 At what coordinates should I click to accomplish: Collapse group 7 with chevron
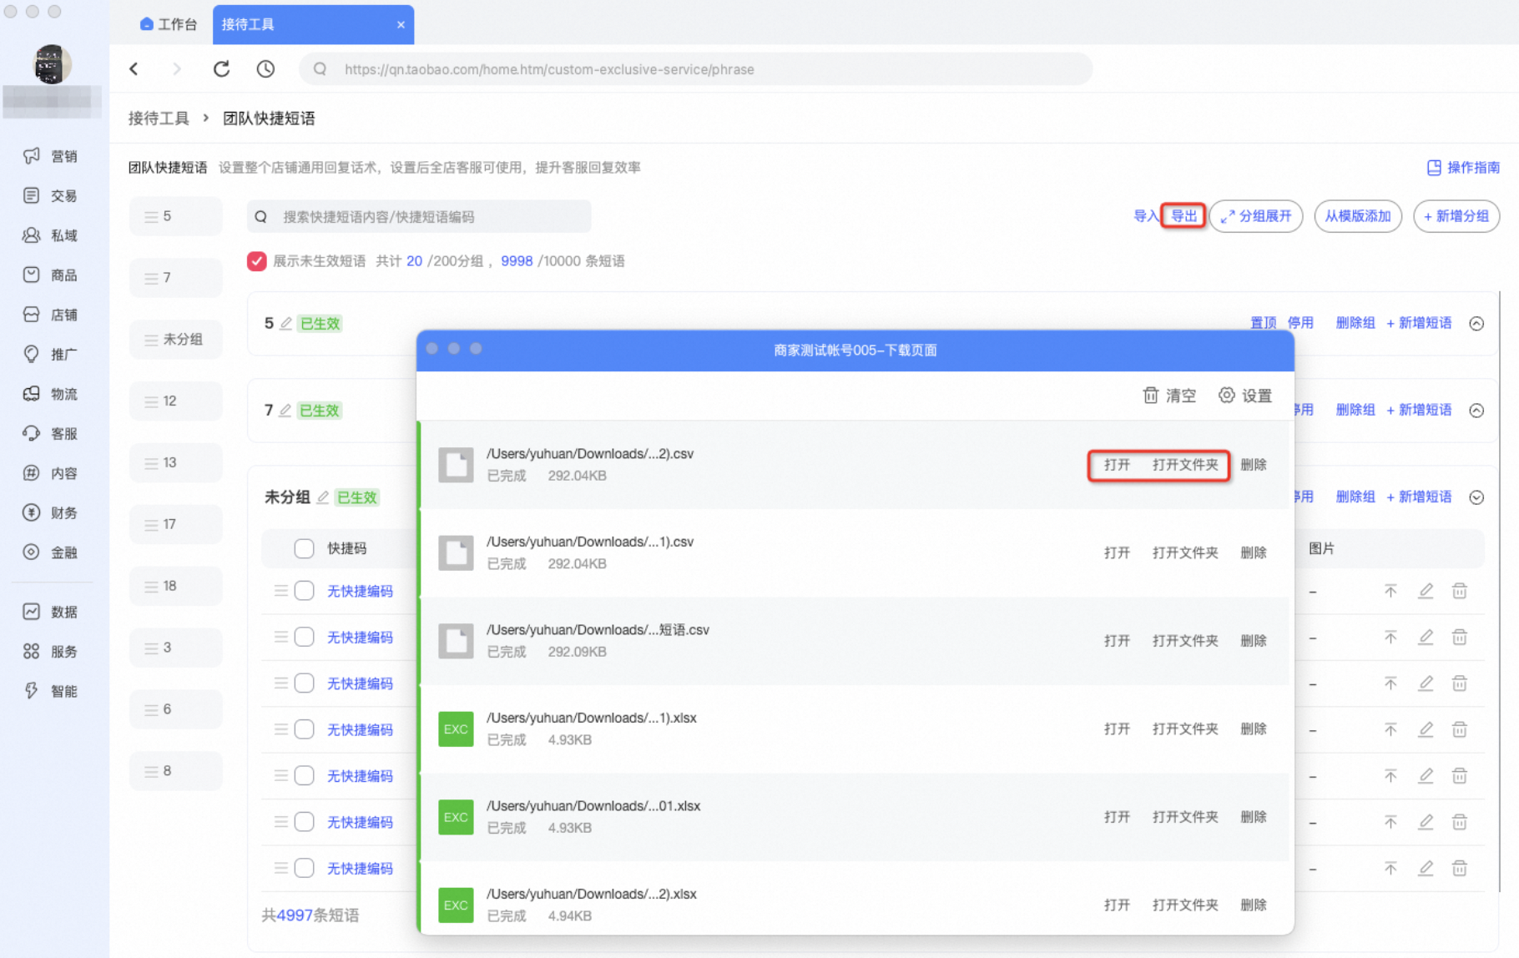pyautogui.click(x=1476, y=411)
